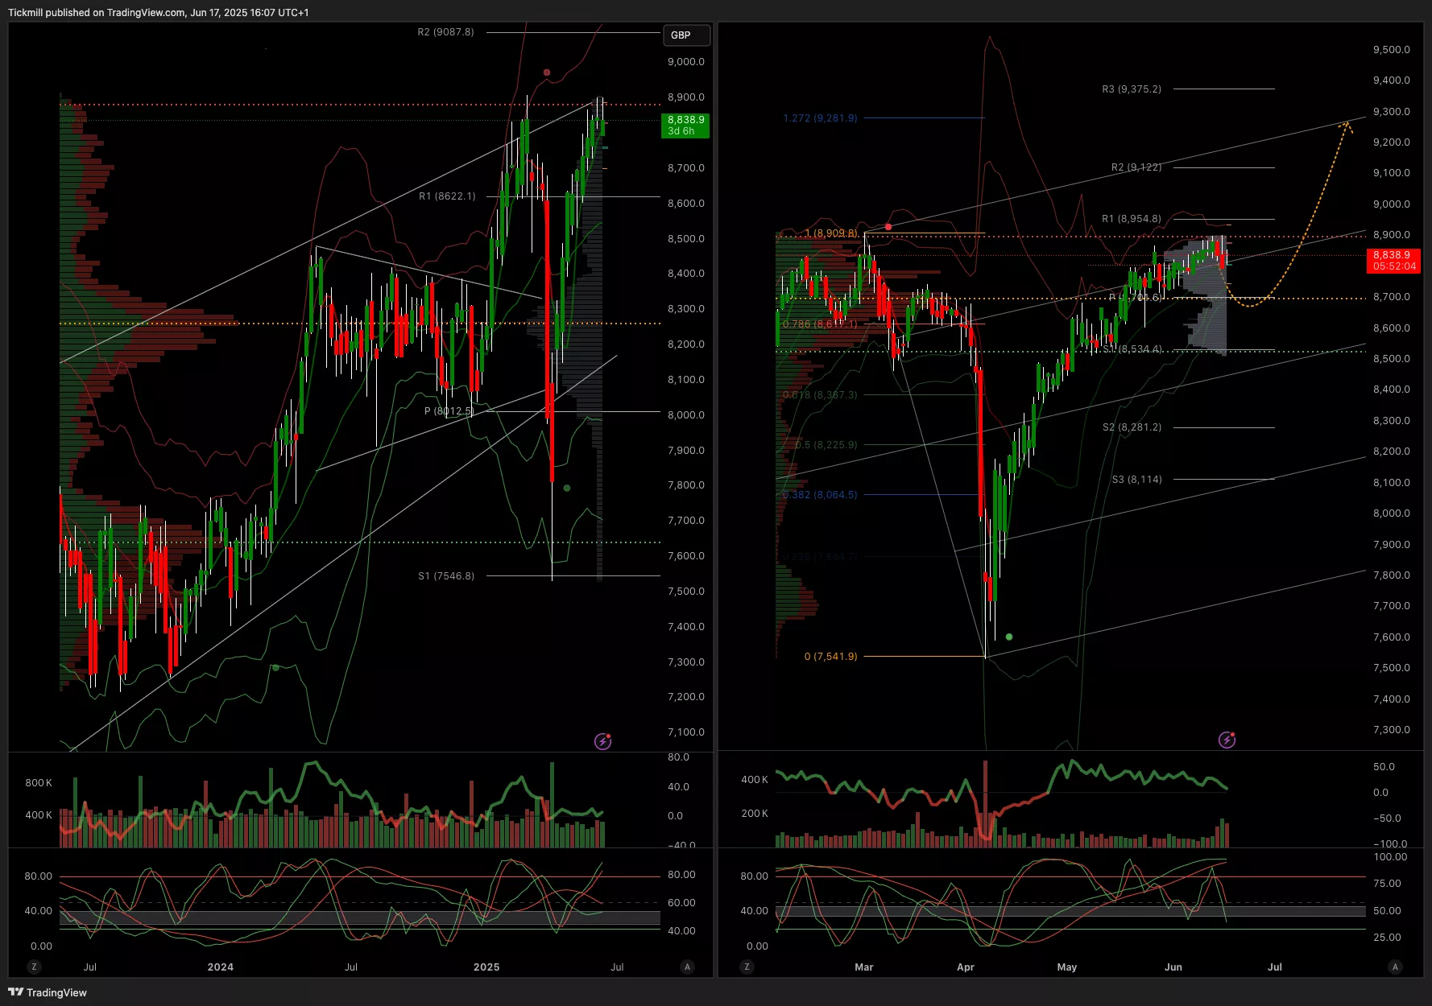Click the red dot marker above left chart candles

coord(547,72)
